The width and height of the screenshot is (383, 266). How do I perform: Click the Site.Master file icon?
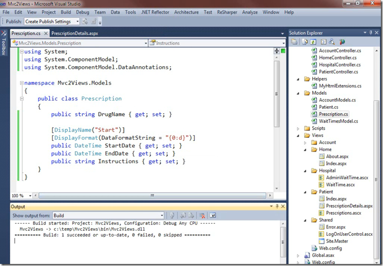[322, 241]
